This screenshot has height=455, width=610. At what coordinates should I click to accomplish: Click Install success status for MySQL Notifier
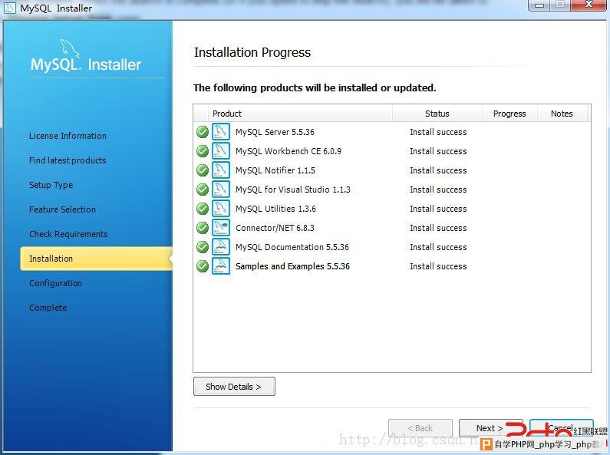(x=438, y=170)
